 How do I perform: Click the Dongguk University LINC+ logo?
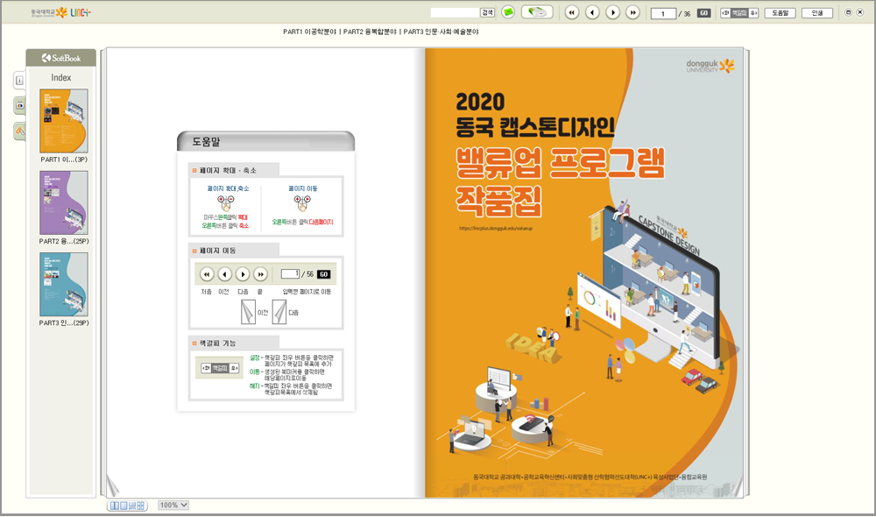pyautogui.click(x=61, y=12)
